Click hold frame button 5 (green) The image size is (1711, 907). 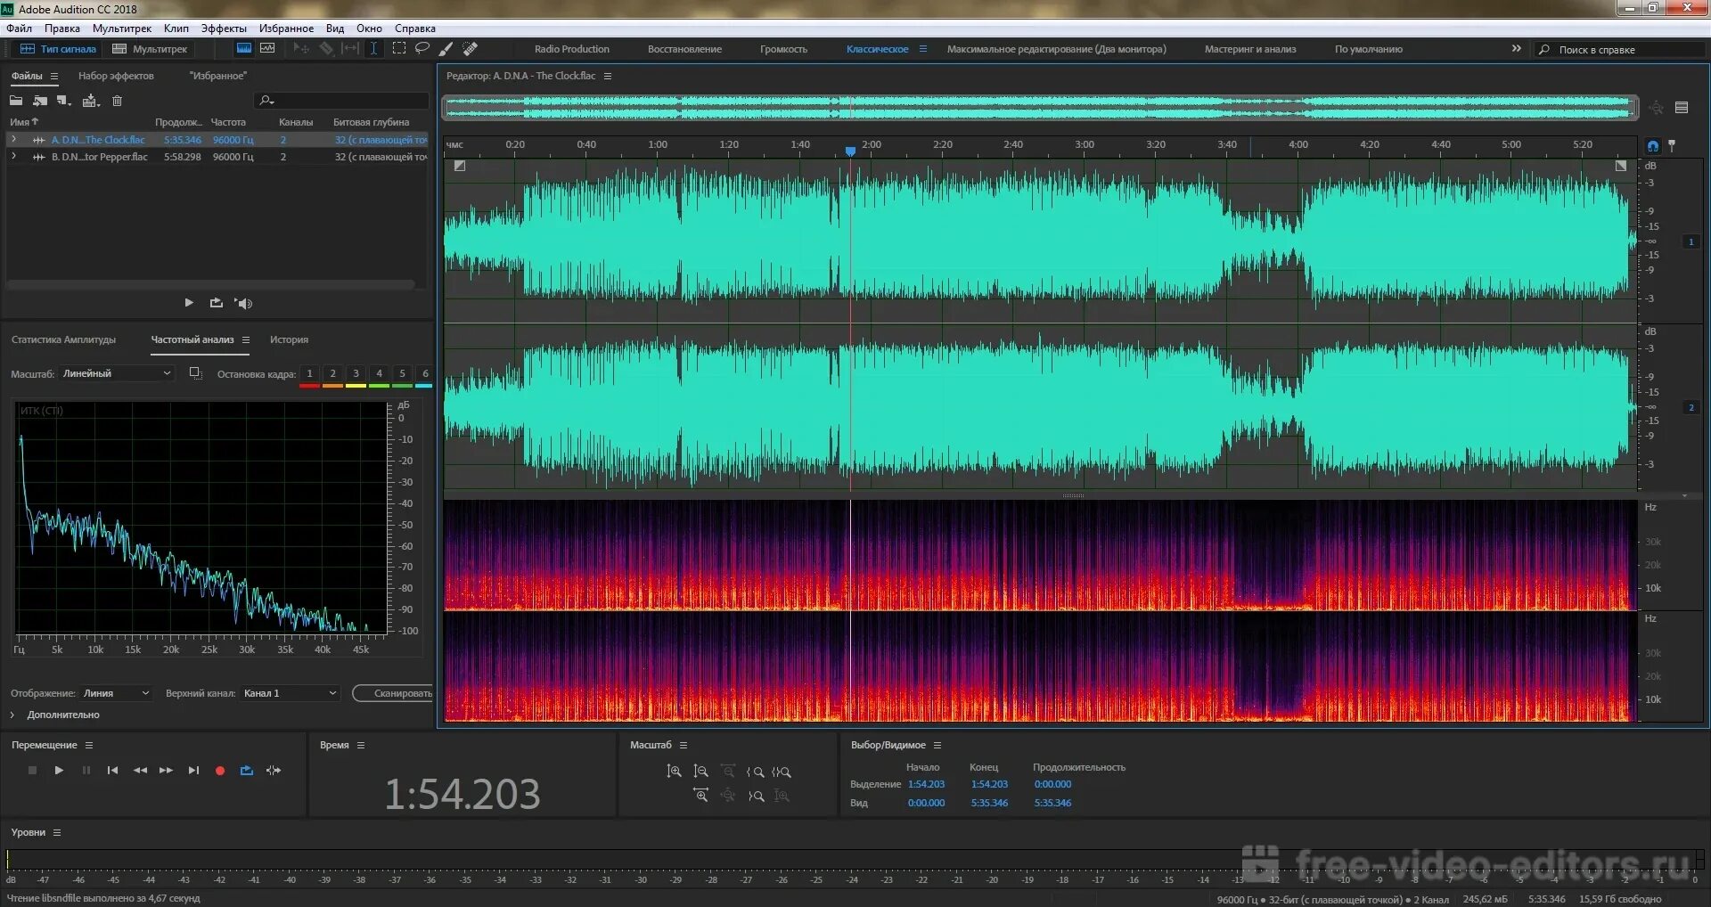pos(402,374)
